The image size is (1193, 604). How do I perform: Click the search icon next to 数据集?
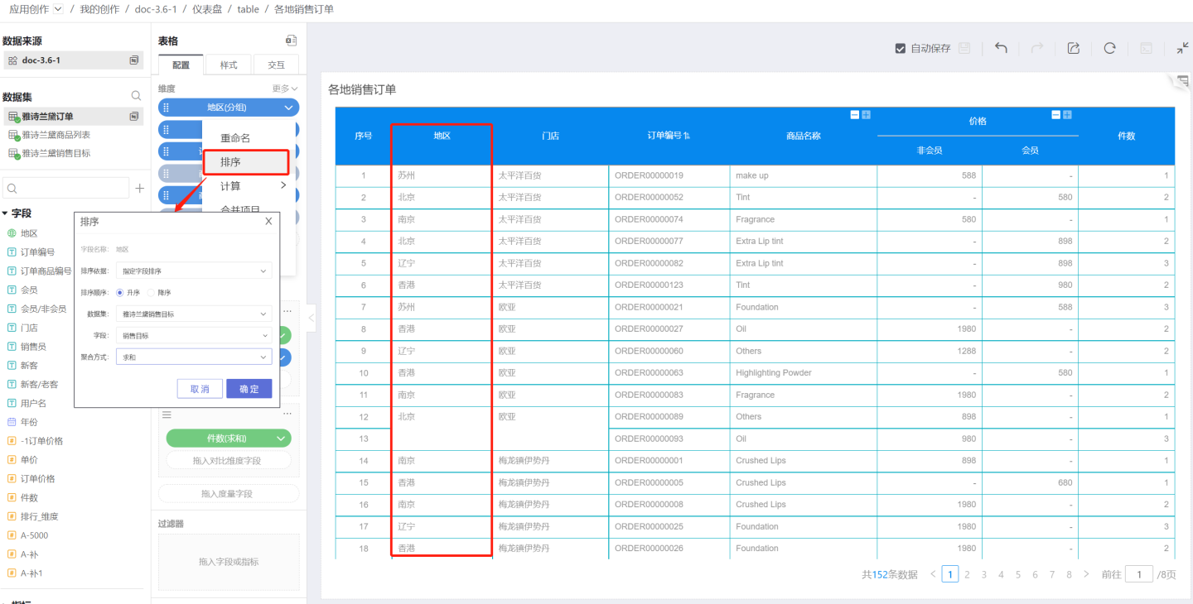tap(137, 96)
